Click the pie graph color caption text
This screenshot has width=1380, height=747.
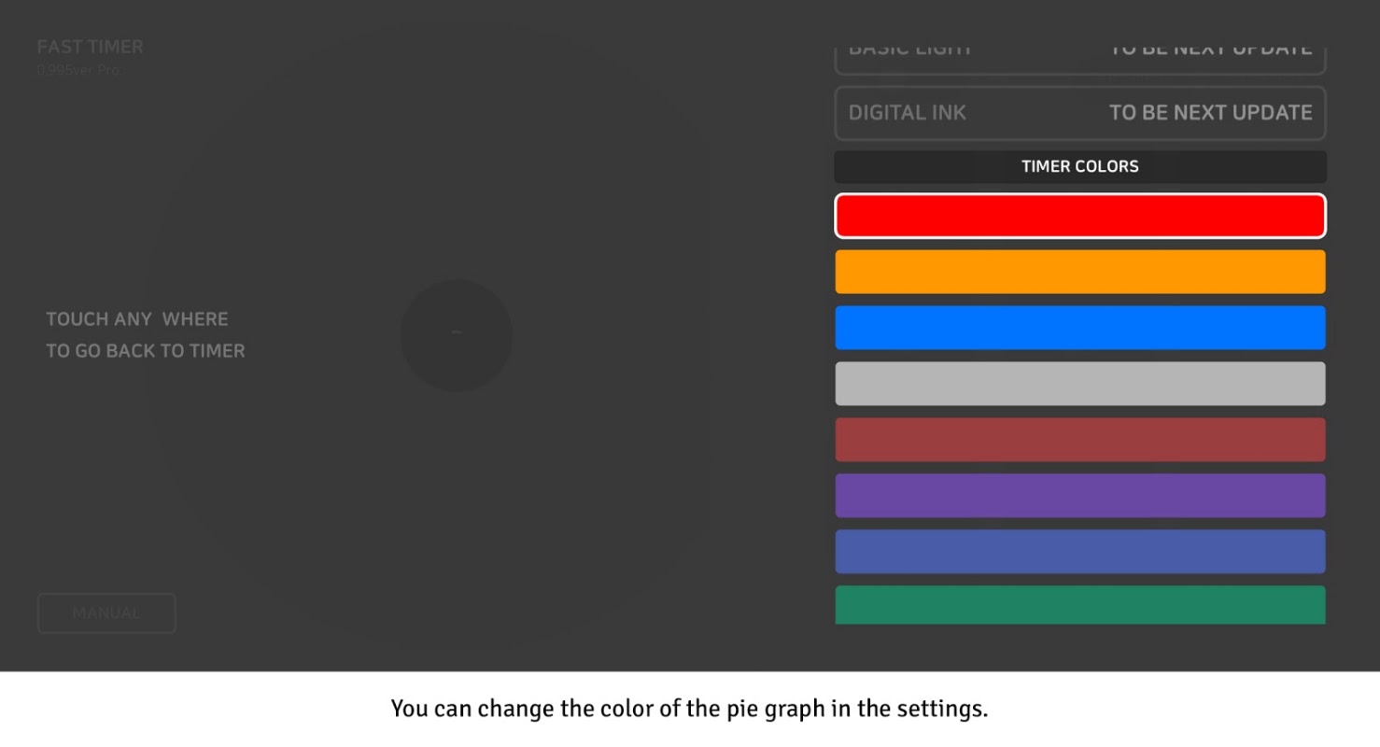(689, 709)
